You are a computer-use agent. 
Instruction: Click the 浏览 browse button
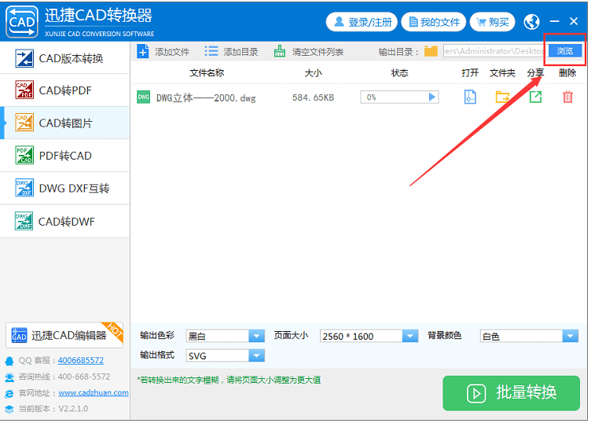(564, 50)
